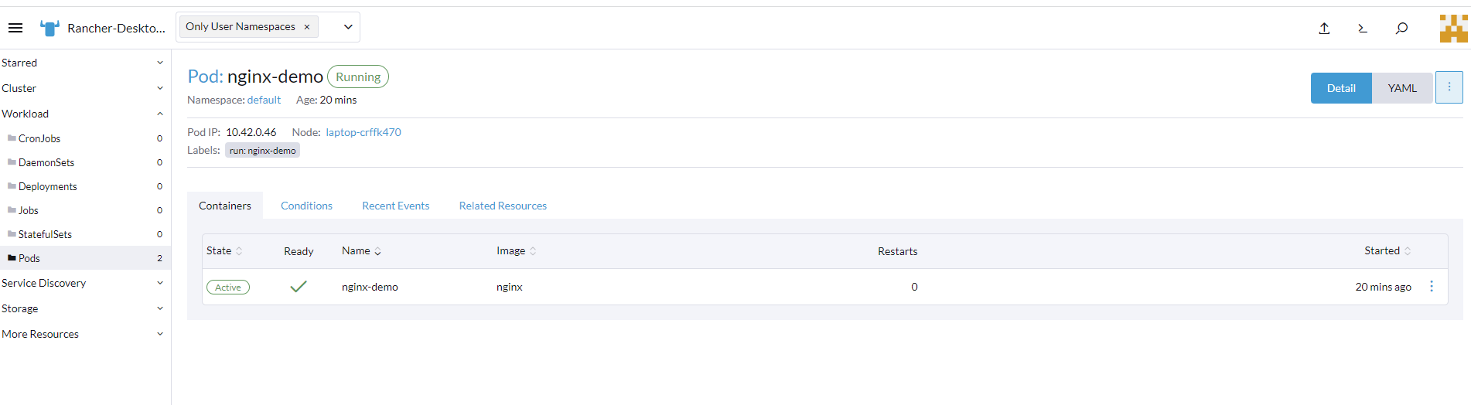Click the Rancher cow logo icon

[49, 29]
